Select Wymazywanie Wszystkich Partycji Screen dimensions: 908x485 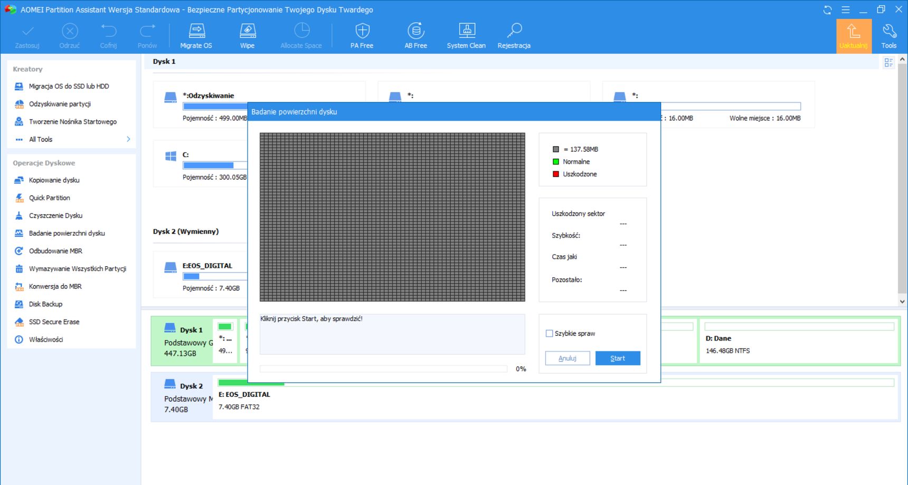[78, 269]
